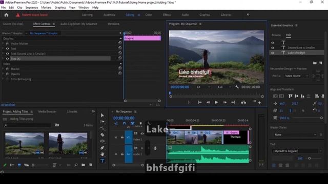Click New Bin folder icon in Project panel
This screenshot has height=184, width=328.
pos(83,165)
